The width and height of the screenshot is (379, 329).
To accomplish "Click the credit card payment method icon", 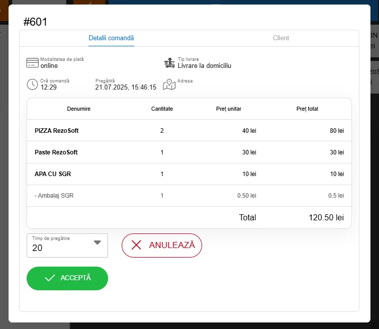I will point(32,63).
